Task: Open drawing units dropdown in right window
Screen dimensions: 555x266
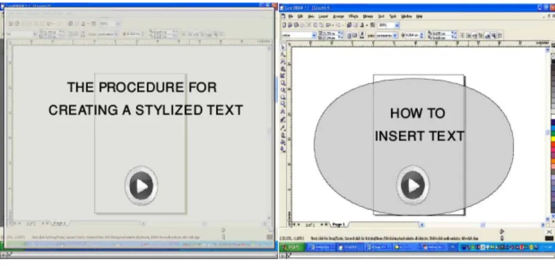Action: click(395, 35)
